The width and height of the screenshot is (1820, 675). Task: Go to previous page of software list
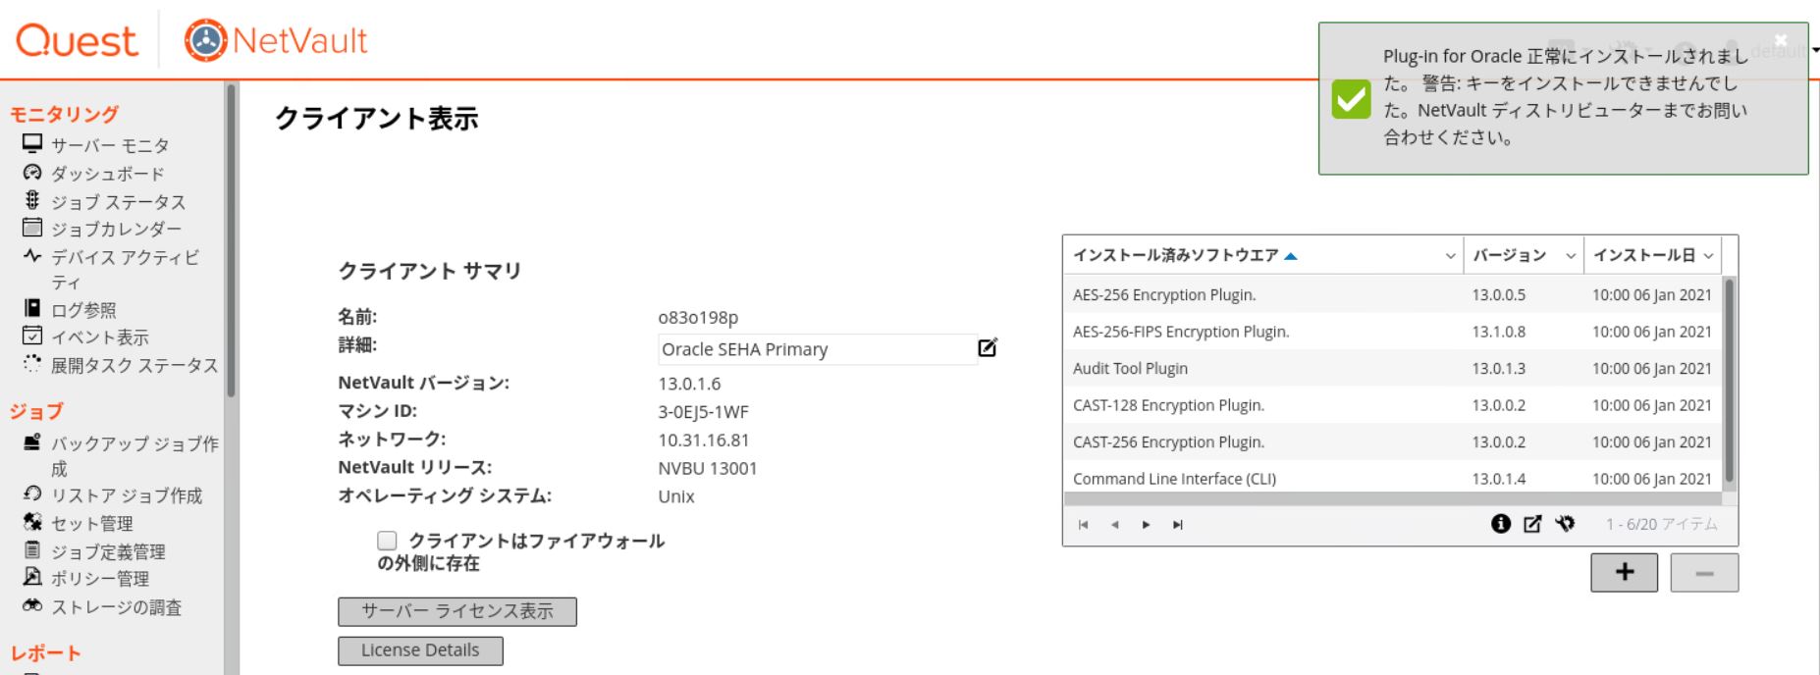click(1114, 525)
